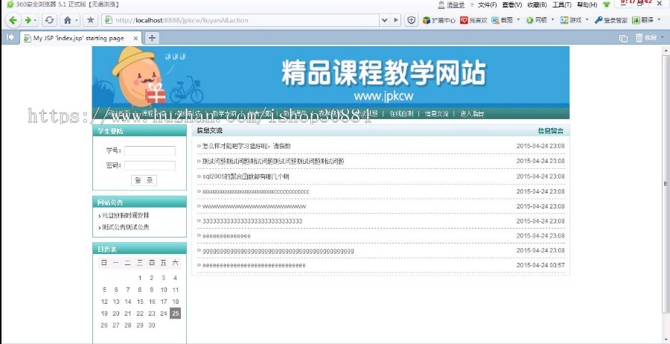Open the 帮助(H) menu
This screenshot has height=344, width=670.
pos(587,4)
